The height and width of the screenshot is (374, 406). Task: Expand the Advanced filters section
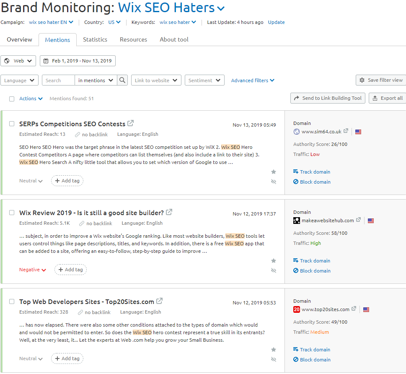253,80
